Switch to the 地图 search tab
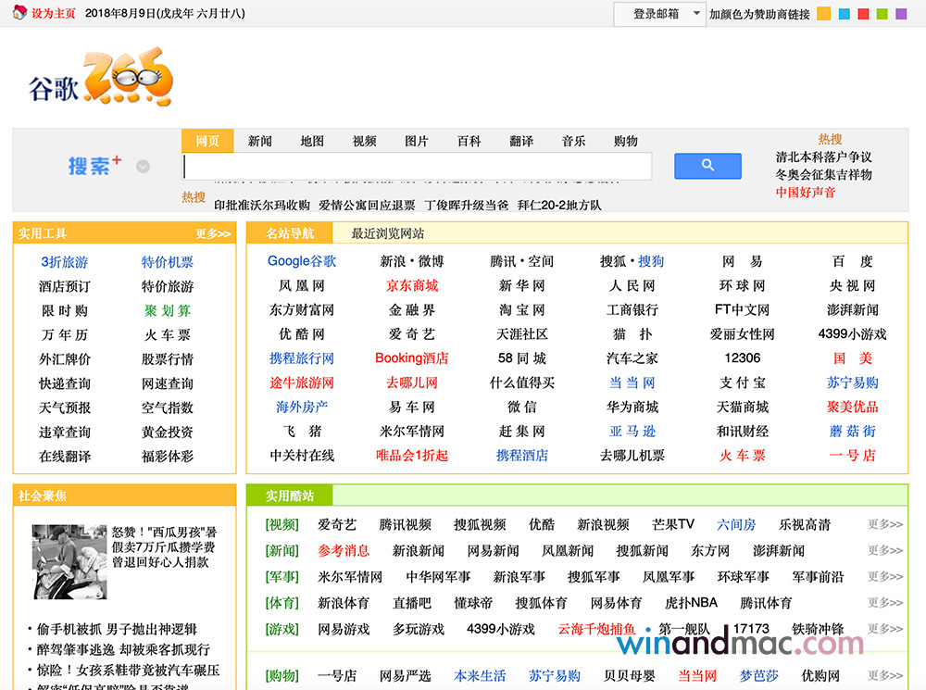Image resolution: width=926 pixels, height=690 pixels. [312, 141]
